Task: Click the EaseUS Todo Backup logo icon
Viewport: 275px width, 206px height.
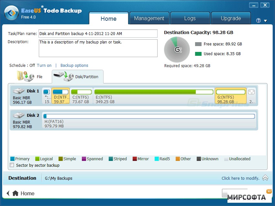Action: pyautogui.click(x=12, y=13)
